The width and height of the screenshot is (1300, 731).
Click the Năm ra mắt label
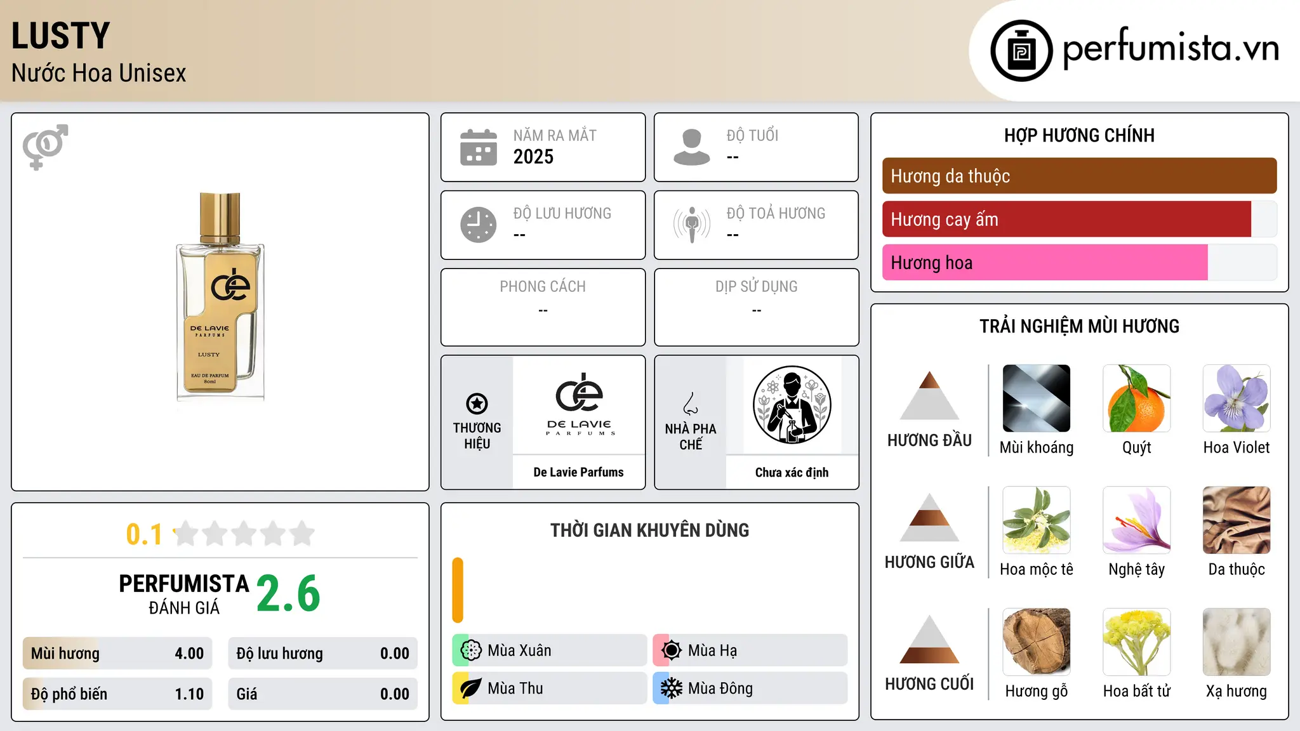point(555,135)
